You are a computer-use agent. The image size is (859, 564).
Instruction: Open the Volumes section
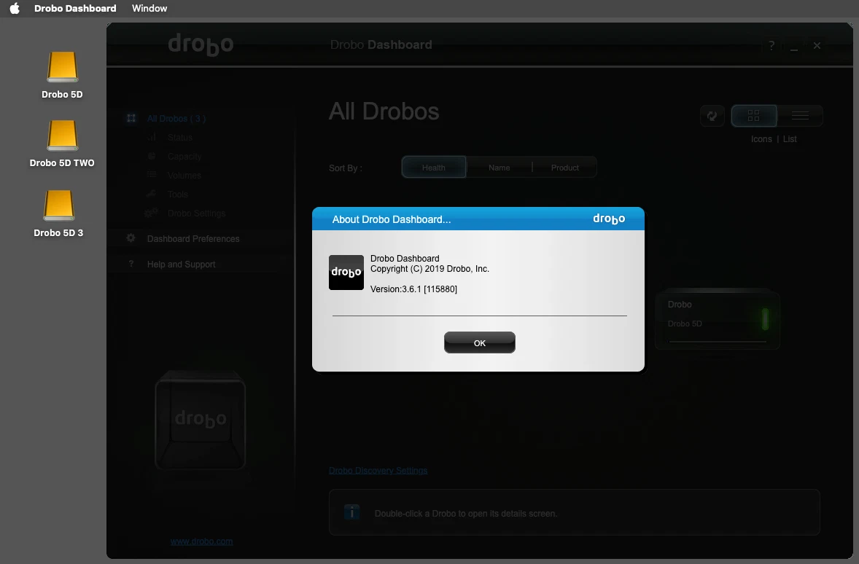coord(184,175)
